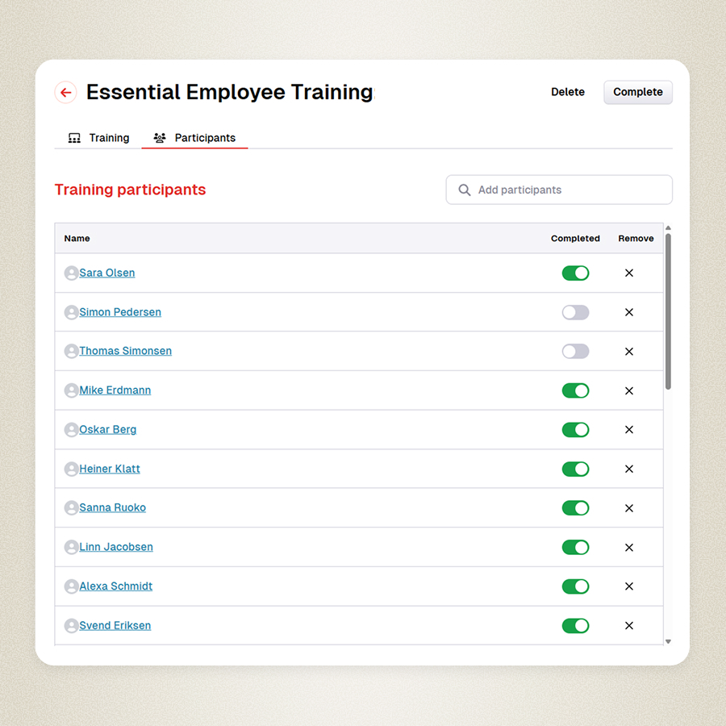Switch to the Training tab
This screenshot has width=726, height=726.
click(x=99, y=138)
